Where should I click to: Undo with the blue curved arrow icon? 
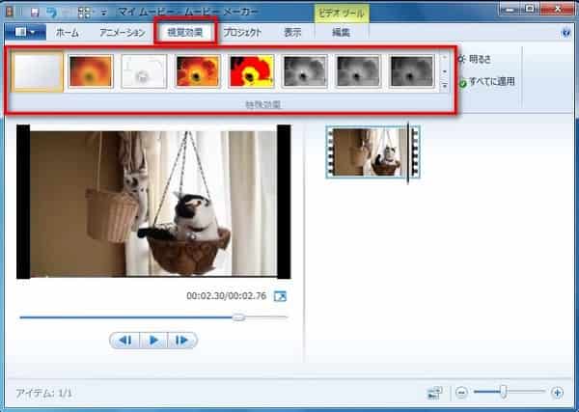pos(52,13)
